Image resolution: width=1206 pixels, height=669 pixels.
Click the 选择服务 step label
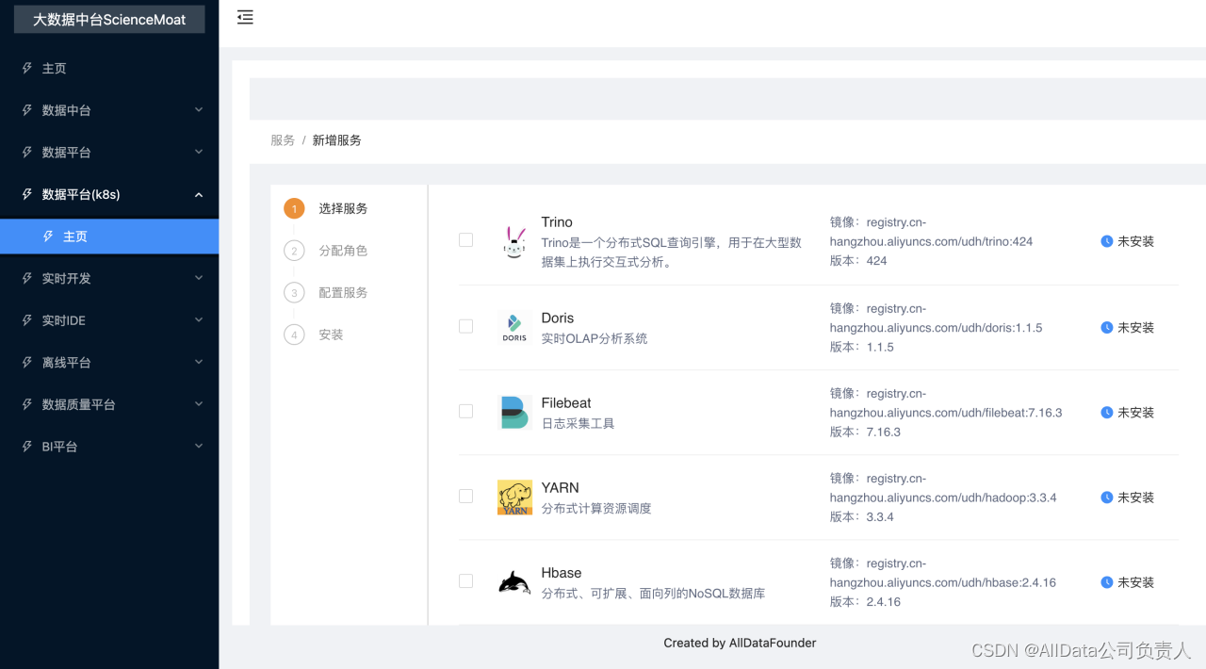(x=343, y=208)
